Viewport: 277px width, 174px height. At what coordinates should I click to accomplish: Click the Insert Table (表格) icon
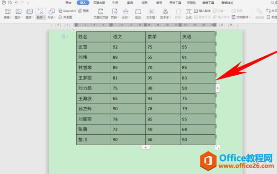tap(8, 11)
